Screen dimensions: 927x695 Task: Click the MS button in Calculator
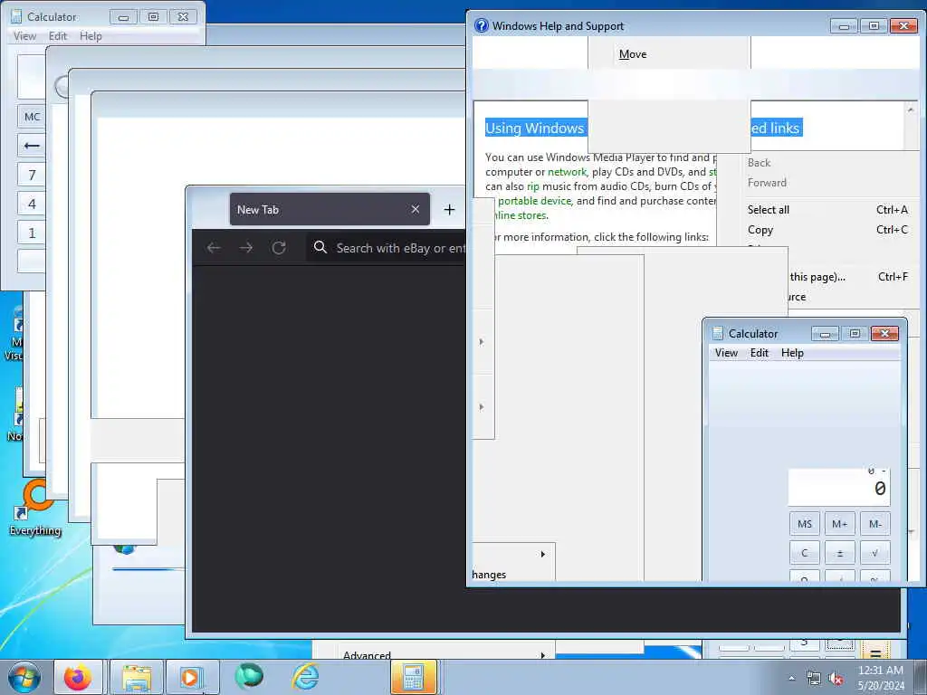click(805, 524)
